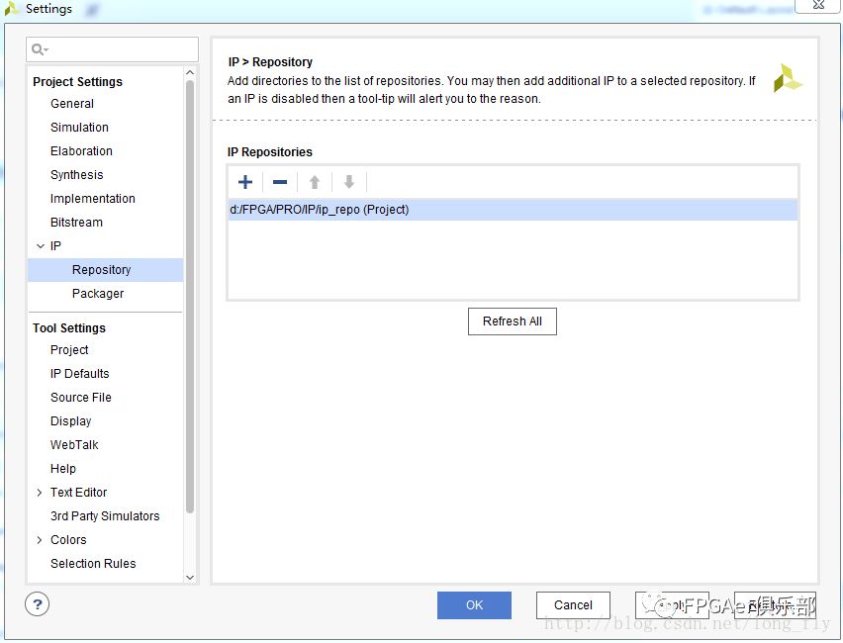Select the Repository item under IP
This screenshot has height=643, width=843.
pyautogui.click(x=105, y=270)
